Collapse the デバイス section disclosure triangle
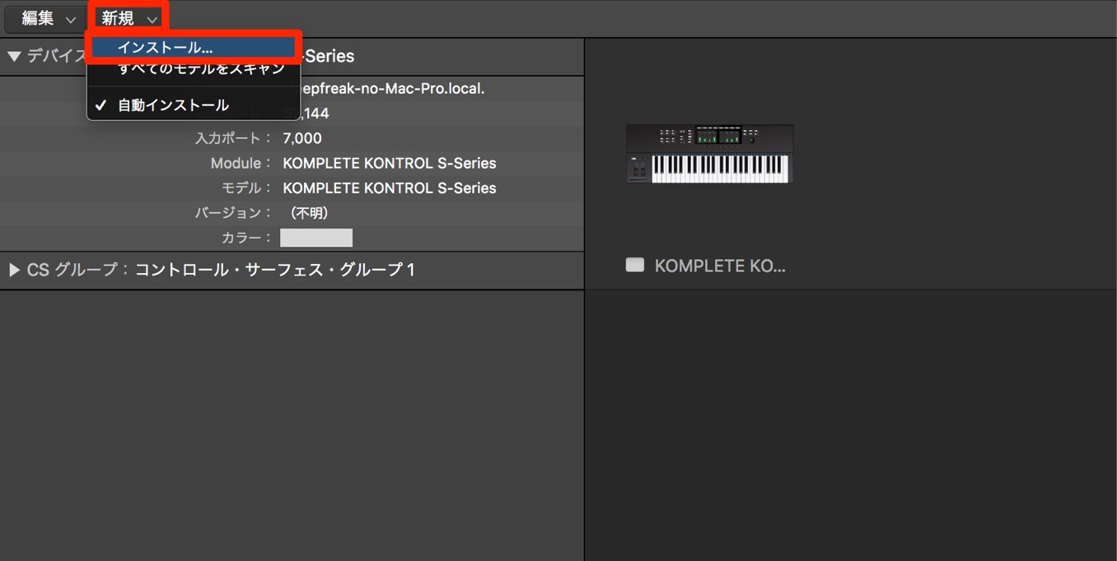 click(14, 56)
